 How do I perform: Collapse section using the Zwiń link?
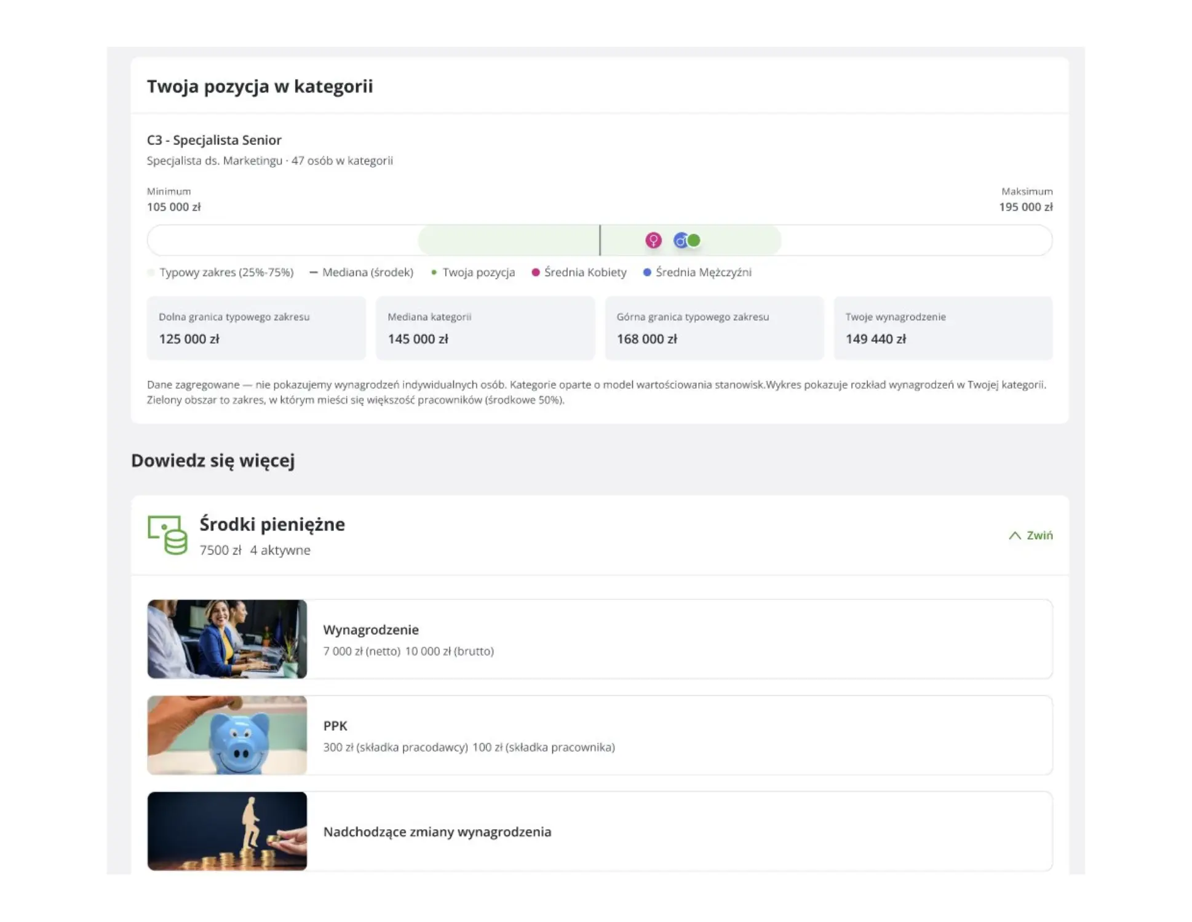coord(1039,535)
